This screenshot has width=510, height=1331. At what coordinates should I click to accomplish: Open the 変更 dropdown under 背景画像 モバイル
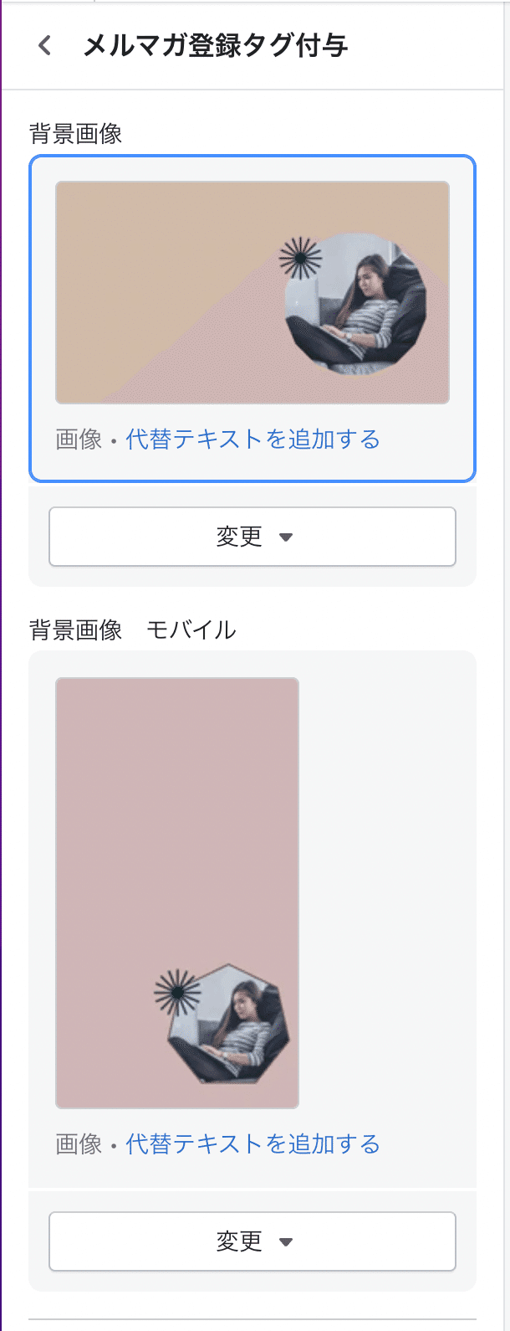252,1241
